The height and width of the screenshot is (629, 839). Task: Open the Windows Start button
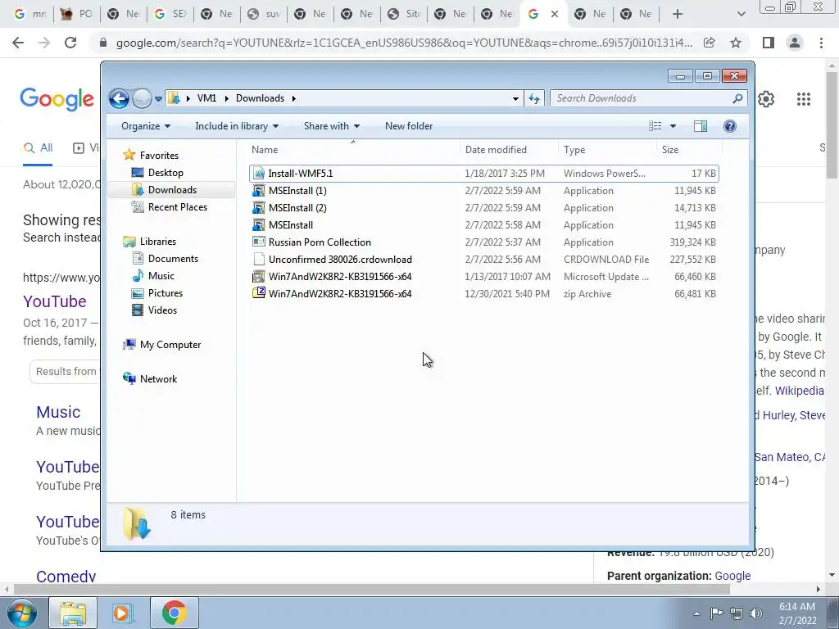(x=22, y=613)
